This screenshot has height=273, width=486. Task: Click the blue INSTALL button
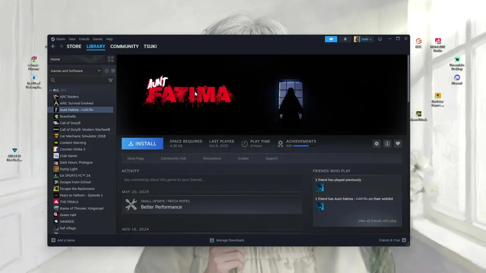142,144
